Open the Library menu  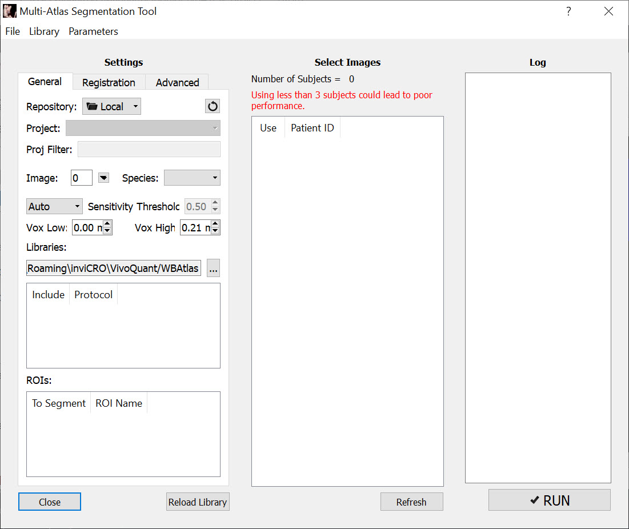pyautogui.click(x=44, y=31)
